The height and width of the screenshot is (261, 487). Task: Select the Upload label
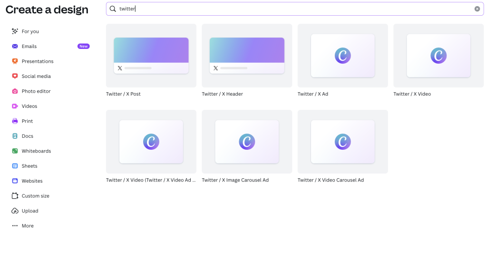(x=30, y=211)
